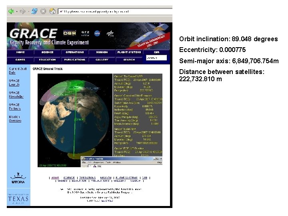Open the Mission Overview sidebar link
The height and width of the screenshot is (216, 288).
pos(15,119)
